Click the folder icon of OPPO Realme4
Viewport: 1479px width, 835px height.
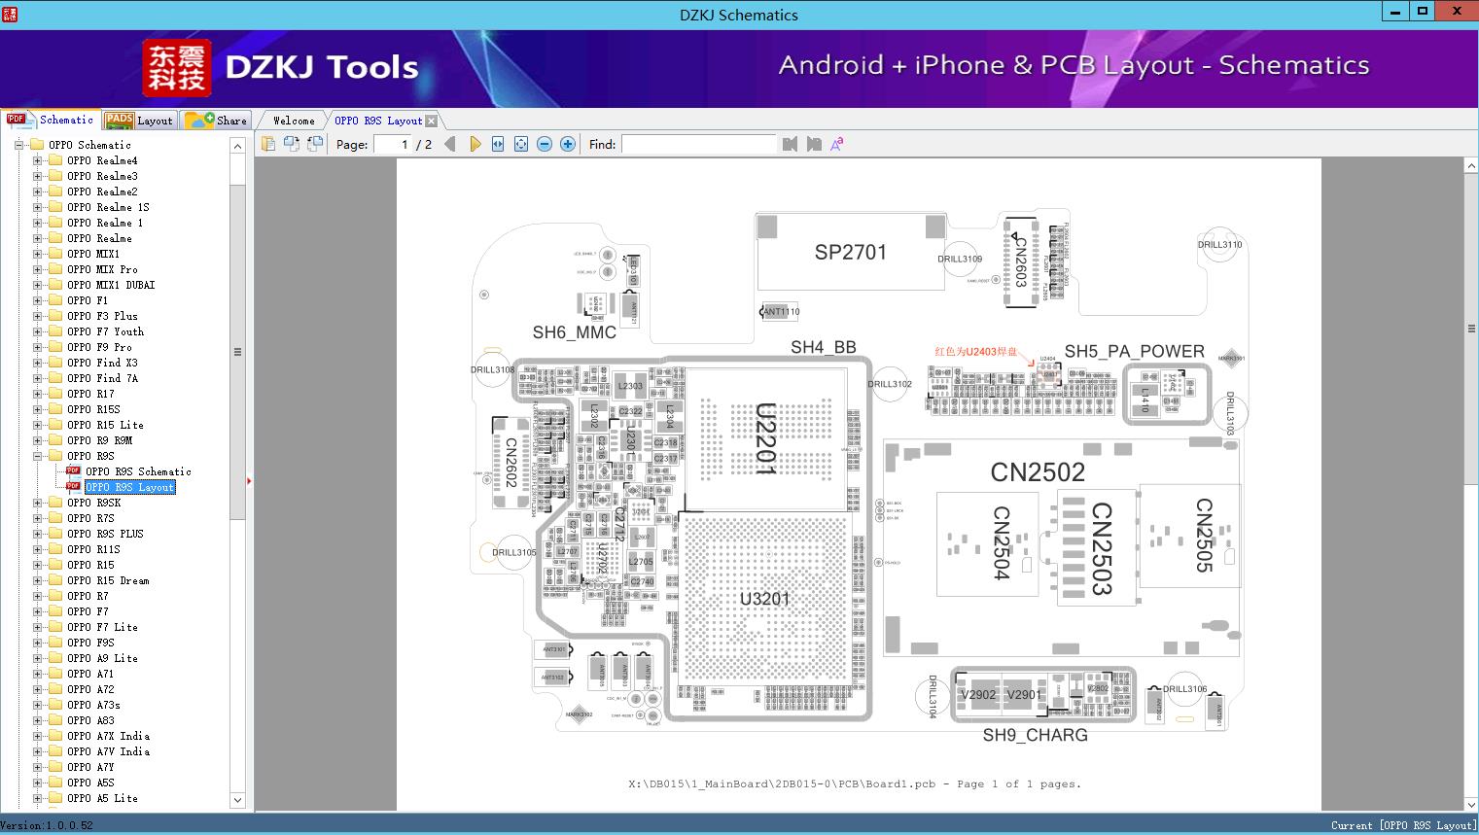[x=55, y=160]
